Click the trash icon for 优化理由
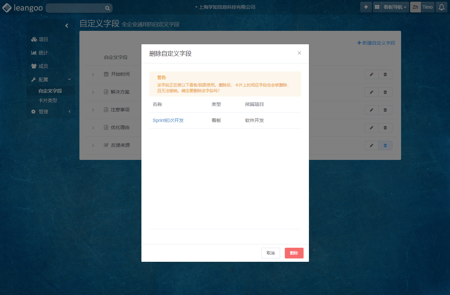The image size is (450, 295). point(385,128)
